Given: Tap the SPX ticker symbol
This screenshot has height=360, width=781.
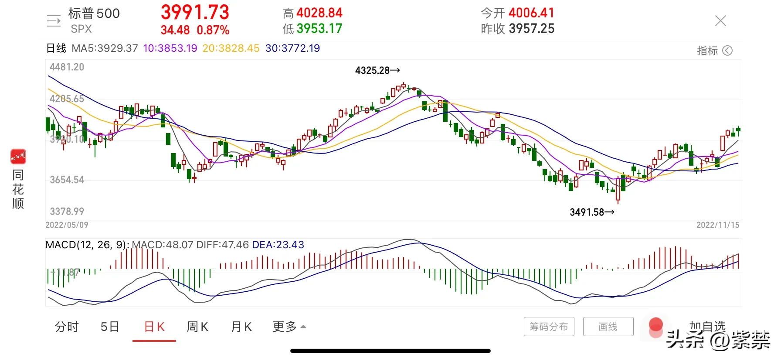Looking at the screenshot, I should 81,29.
